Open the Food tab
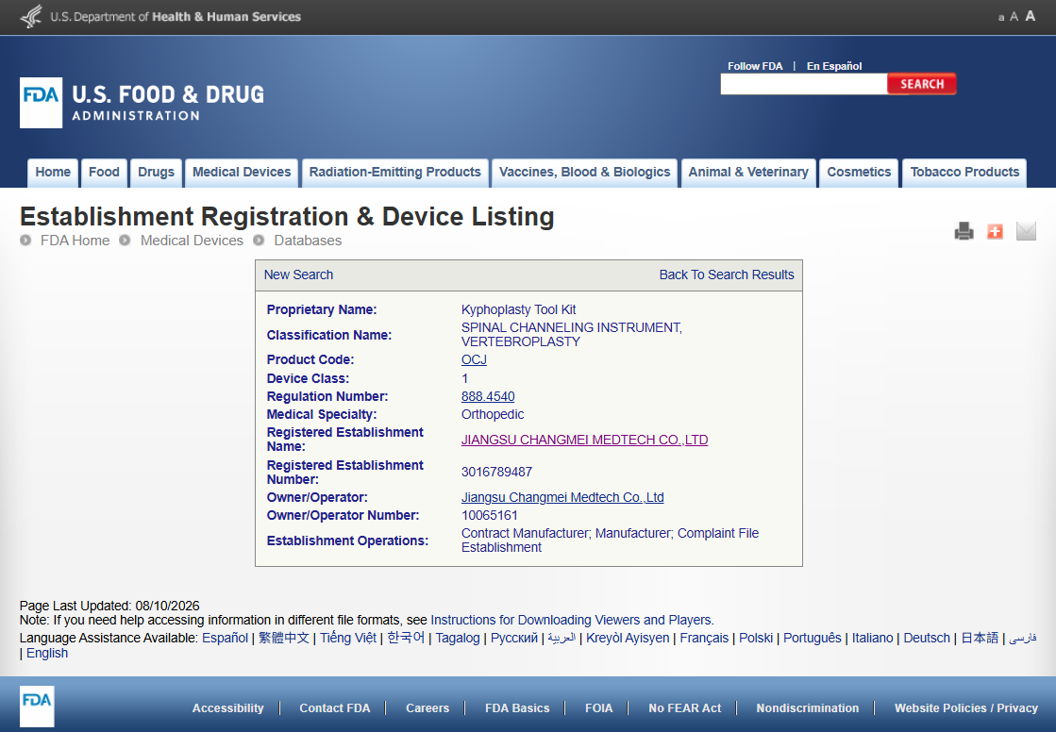The image size is (1056, 732). coord(104,173)
